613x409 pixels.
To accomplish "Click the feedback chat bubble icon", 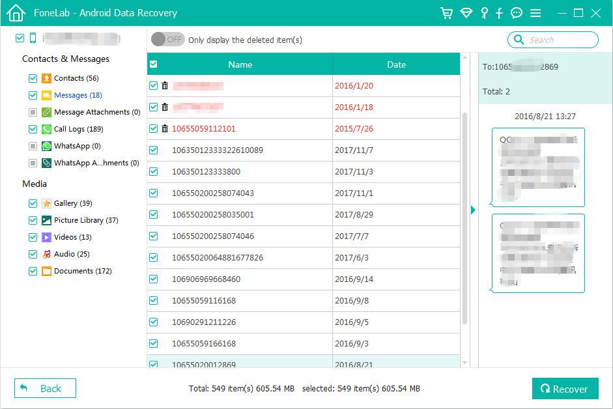I will (517, 13).
